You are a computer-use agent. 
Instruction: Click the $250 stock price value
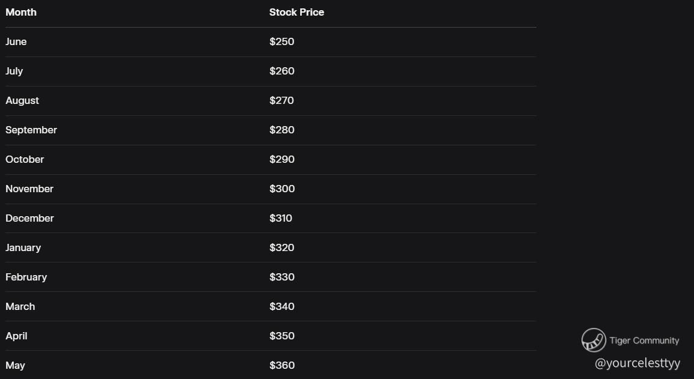282,41
